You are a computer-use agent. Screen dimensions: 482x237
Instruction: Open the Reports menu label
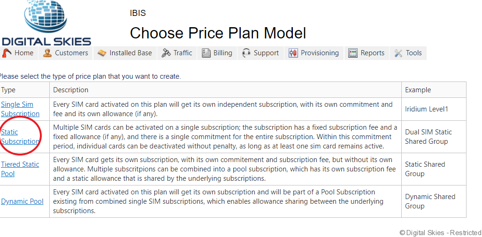(x=372, y=53)
